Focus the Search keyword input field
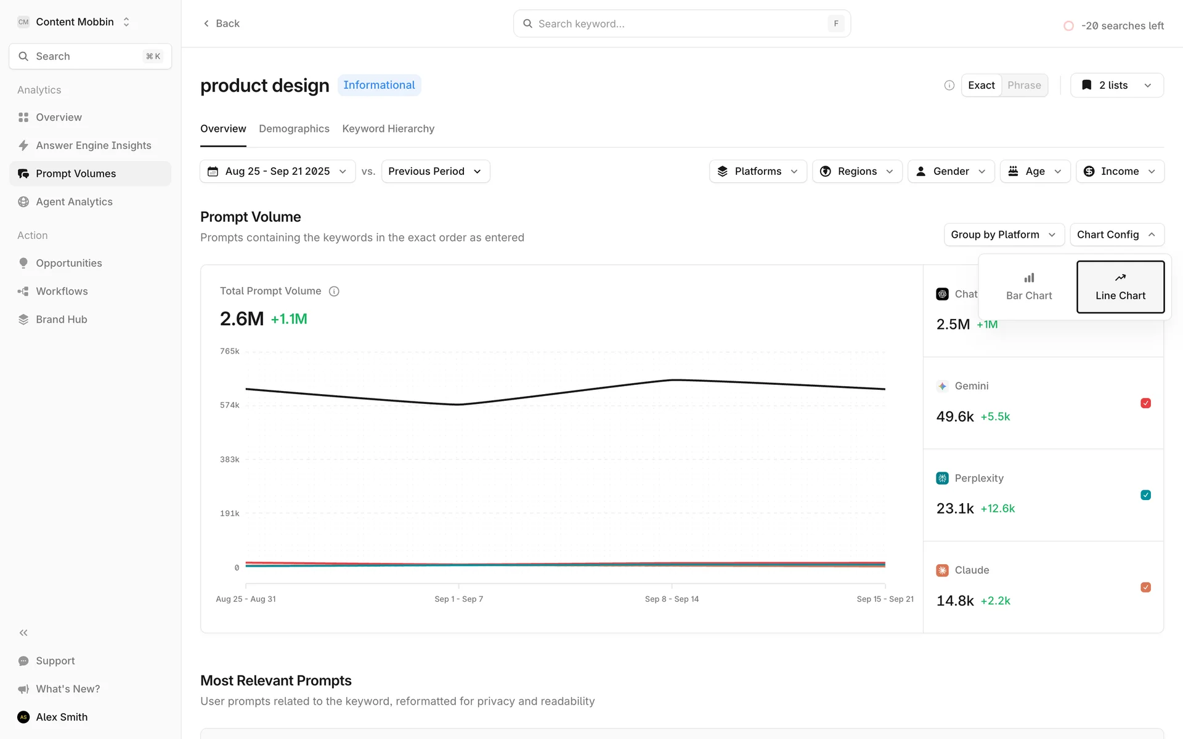Image resolution: width=1183 pixels, height=739 pixels. click(x=678, y=23)
